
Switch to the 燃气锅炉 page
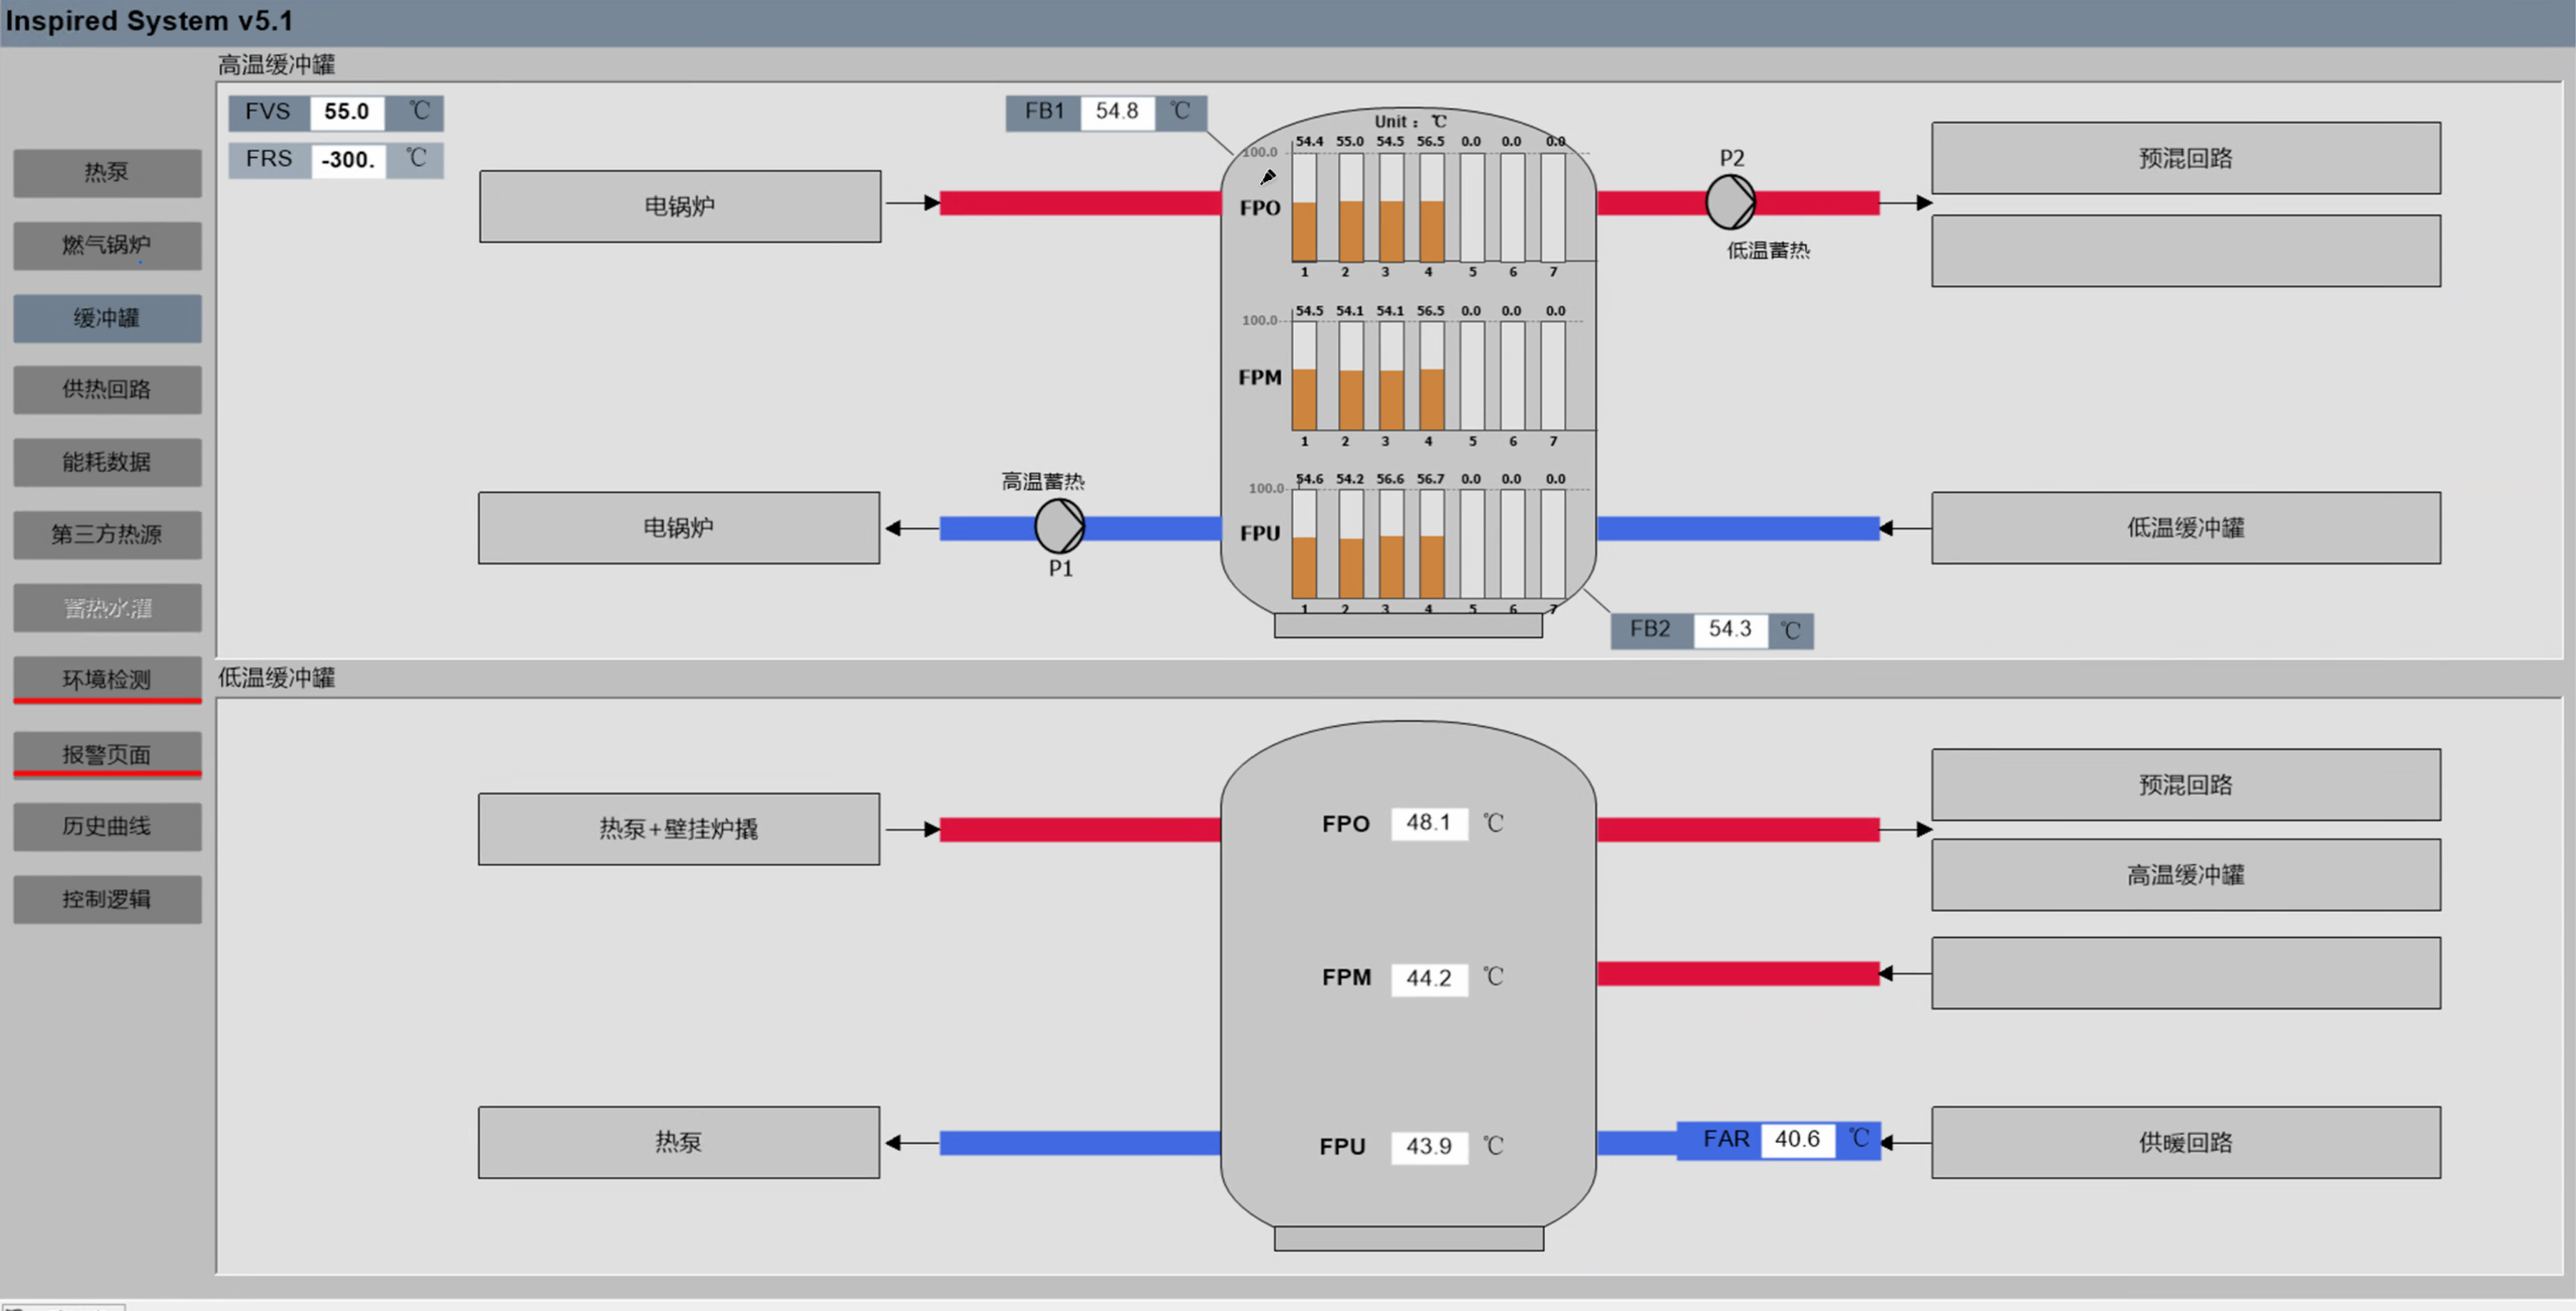pyautogui.click(x=107, y=245)
